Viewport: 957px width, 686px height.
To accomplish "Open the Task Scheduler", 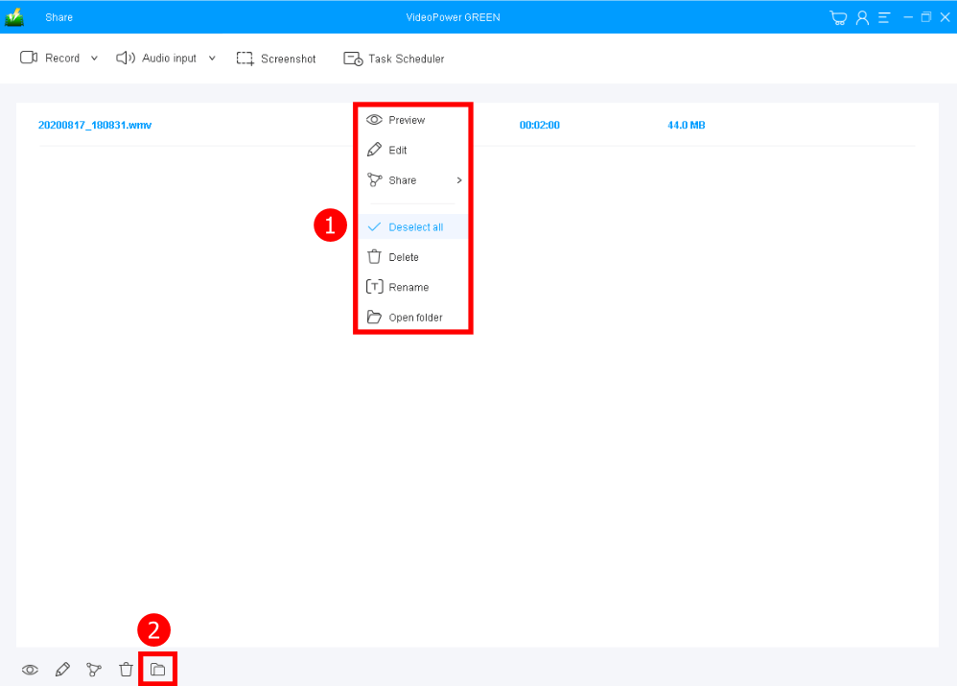I will click(x=393, y=59).
